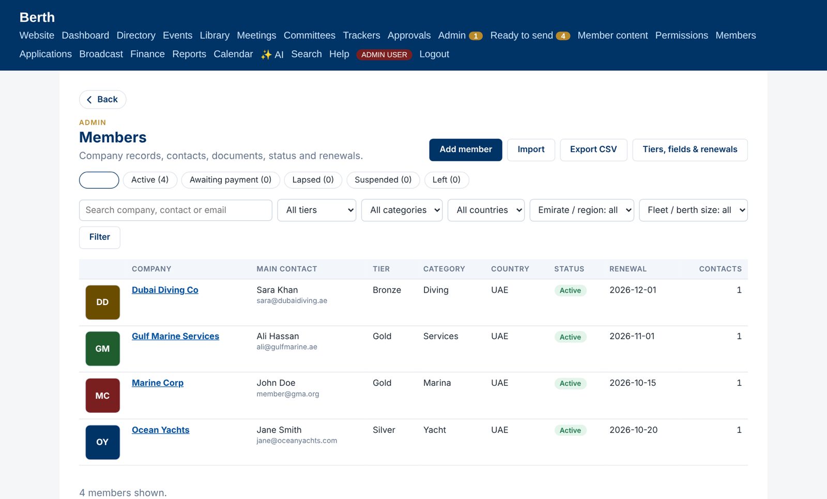Screen dimensions: 827x499
Task: Open the Ocean Yachts company link
Action: (x=160, y=430)
